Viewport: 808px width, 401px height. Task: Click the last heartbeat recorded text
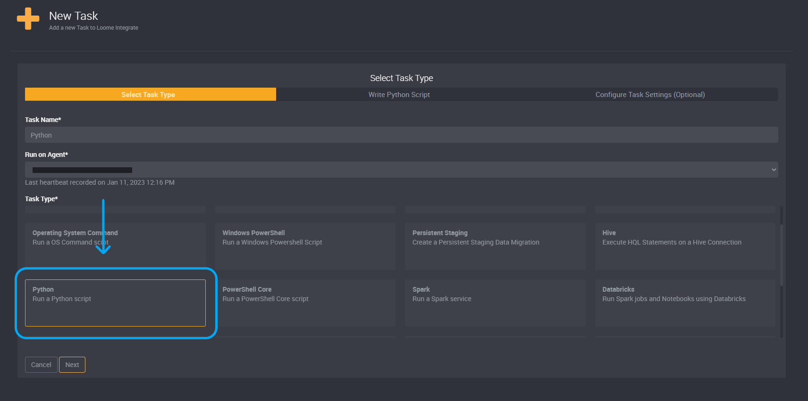(100, 182)
